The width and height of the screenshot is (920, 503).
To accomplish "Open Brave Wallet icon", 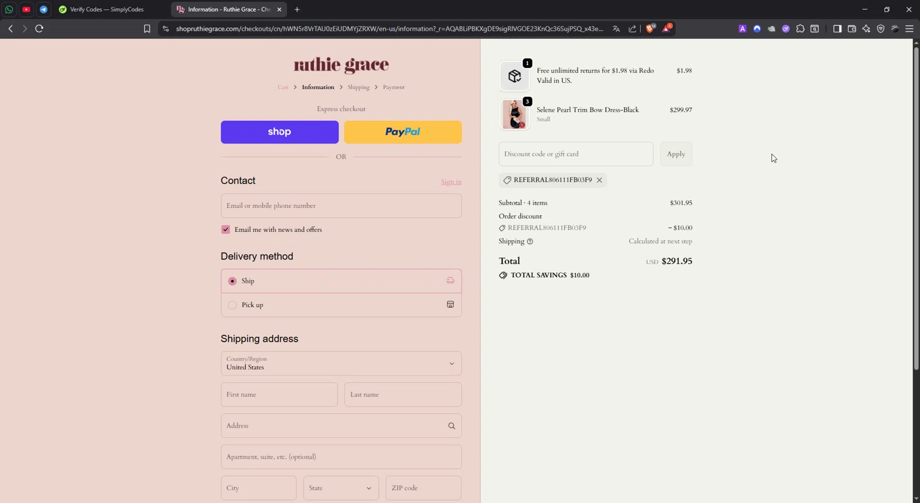I will point(852,28).
